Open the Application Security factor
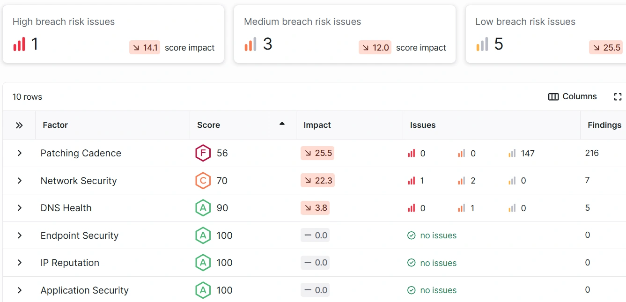The image size is (626, 302). [x=84, y=290]
